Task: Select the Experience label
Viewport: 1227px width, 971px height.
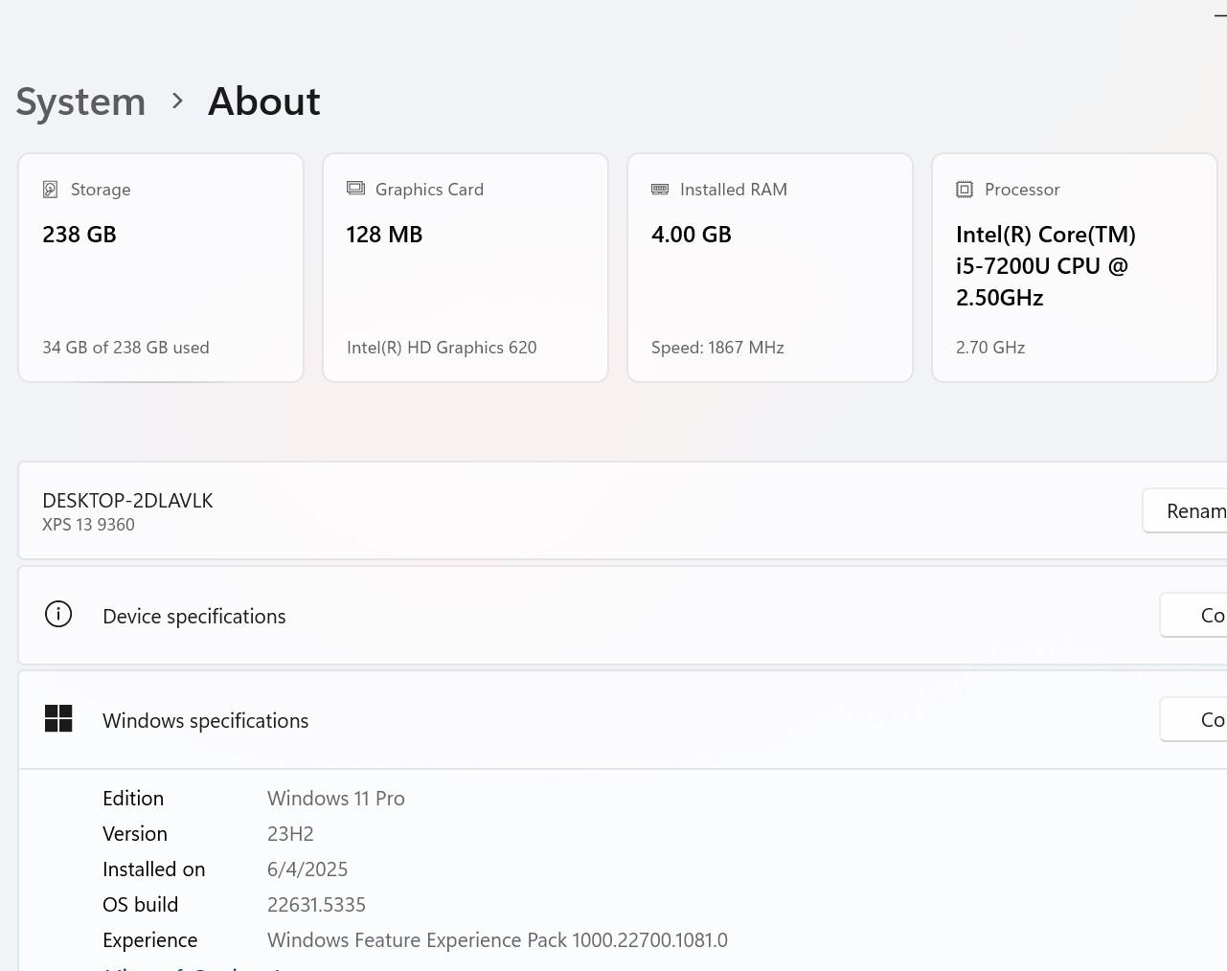Action: (150, 940)
